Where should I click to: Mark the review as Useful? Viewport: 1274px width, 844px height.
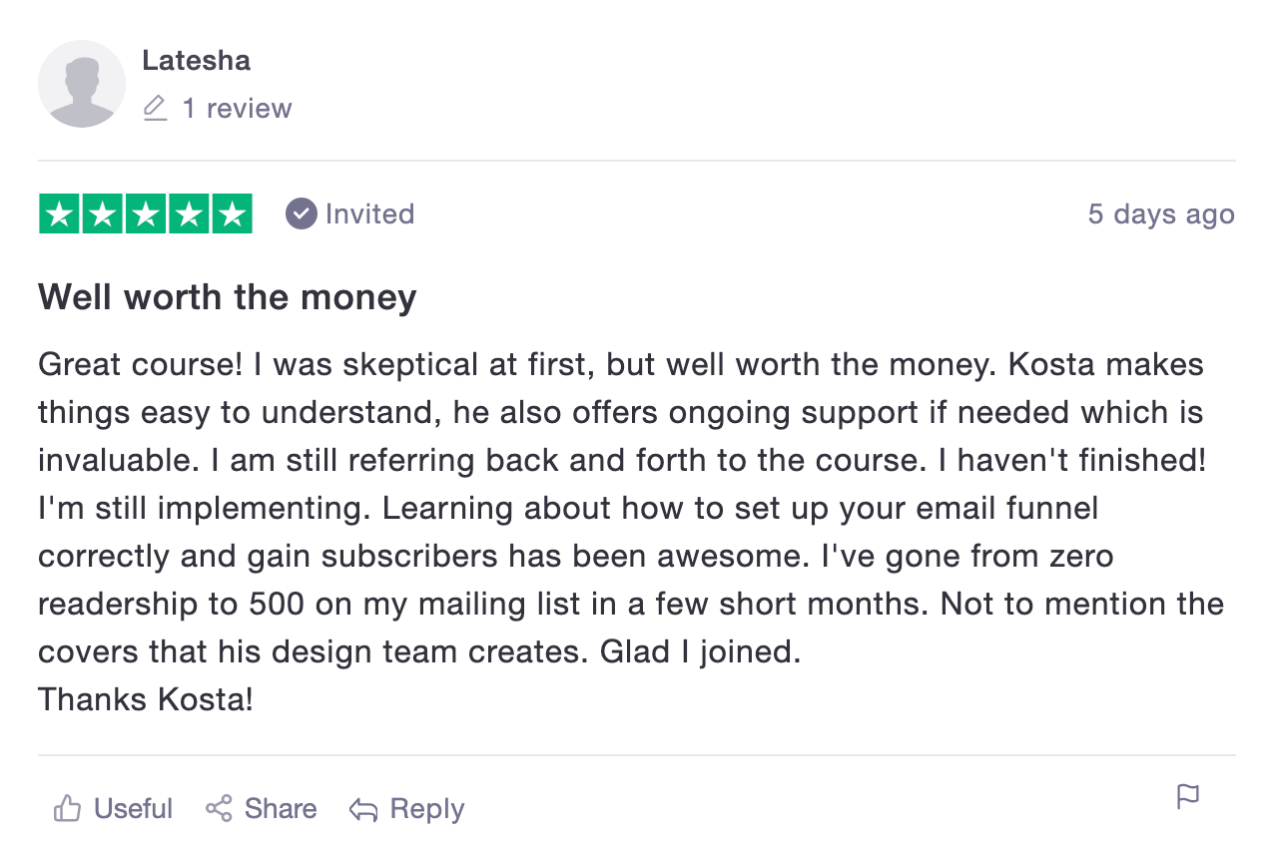(133, 808)
